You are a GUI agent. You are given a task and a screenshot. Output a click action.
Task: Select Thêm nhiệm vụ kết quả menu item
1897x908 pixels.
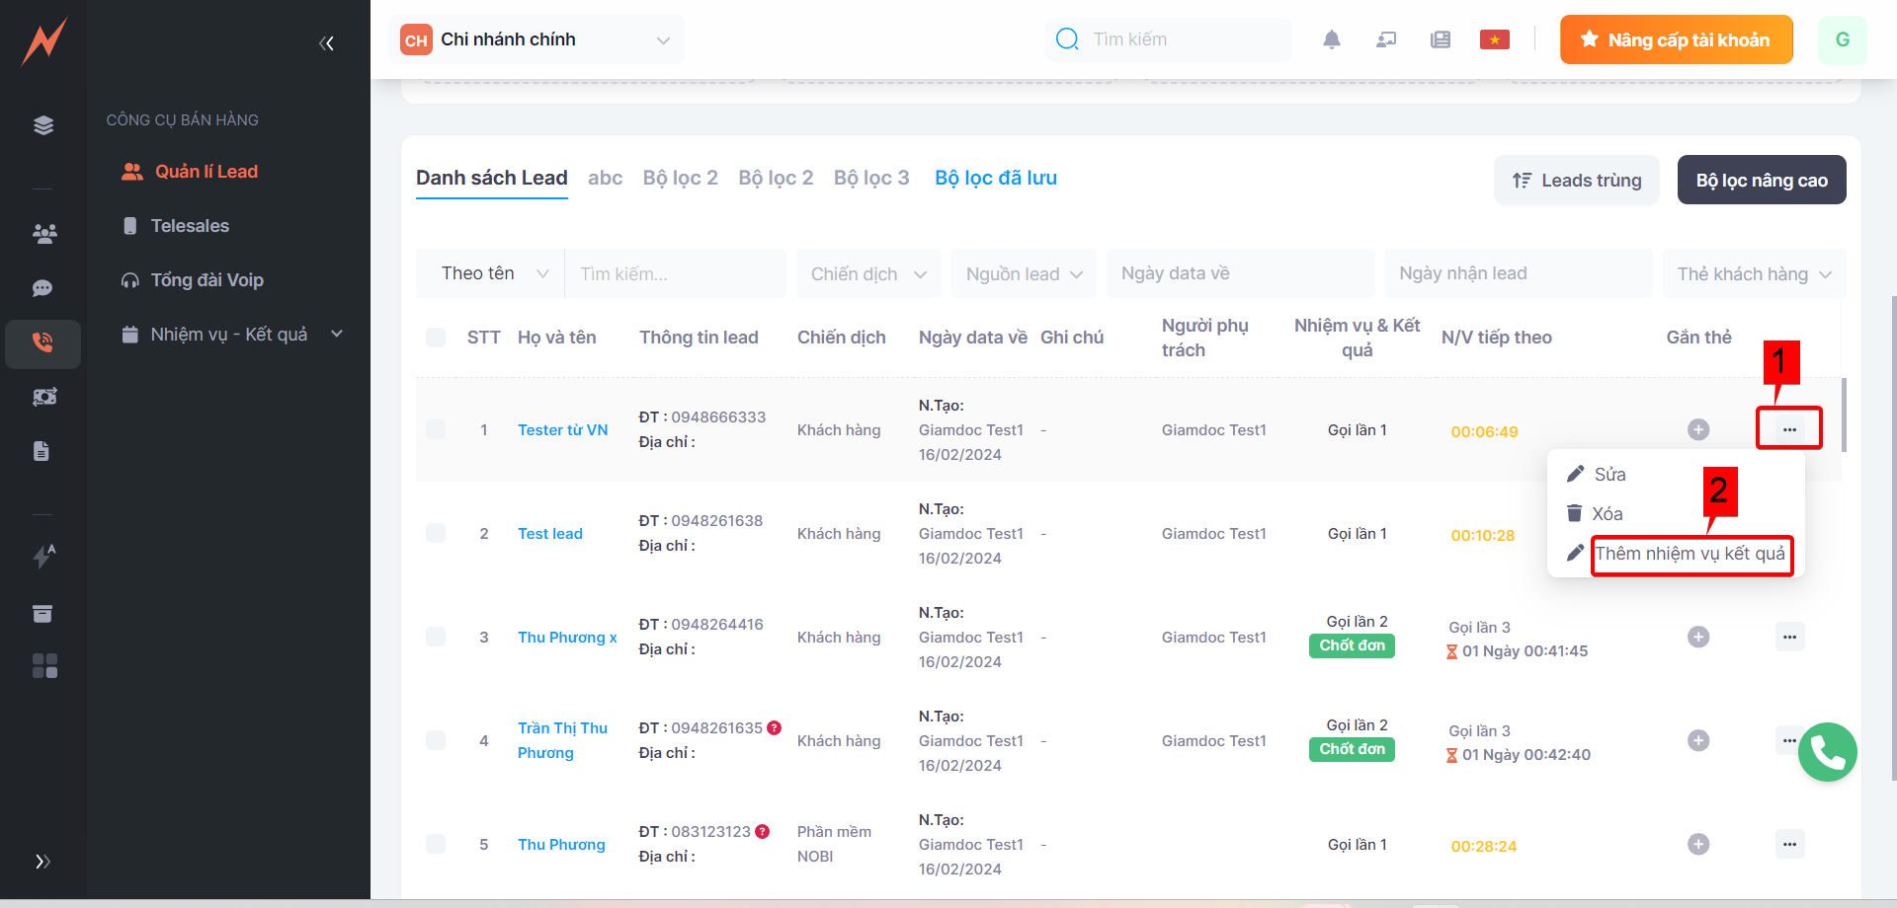click(1690, 554)
